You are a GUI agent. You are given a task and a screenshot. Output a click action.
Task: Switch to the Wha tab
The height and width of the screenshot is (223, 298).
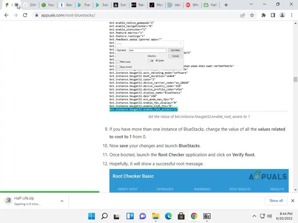pyautogui.click(x=193, y=5)
